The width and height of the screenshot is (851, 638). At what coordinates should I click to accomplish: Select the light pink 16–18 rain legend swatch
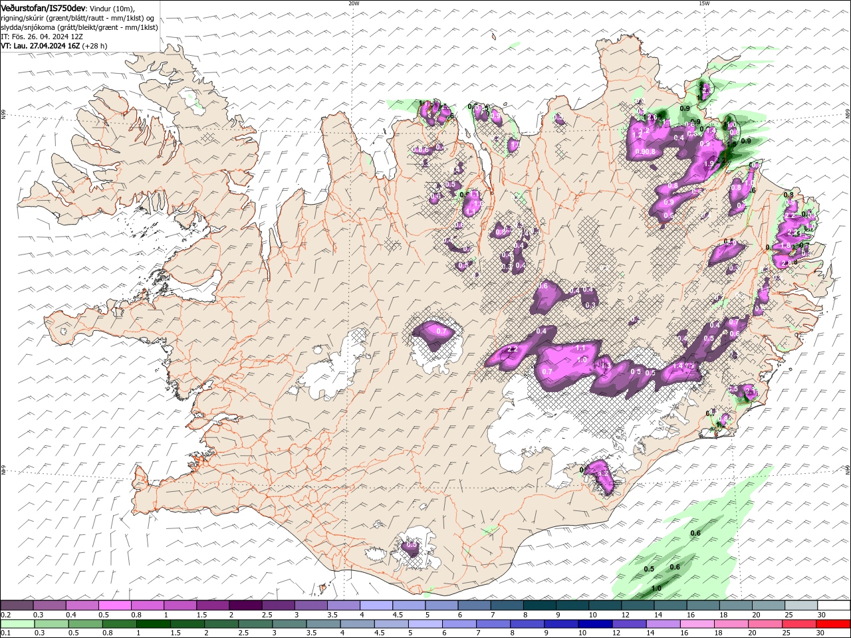tap(697, 624)
